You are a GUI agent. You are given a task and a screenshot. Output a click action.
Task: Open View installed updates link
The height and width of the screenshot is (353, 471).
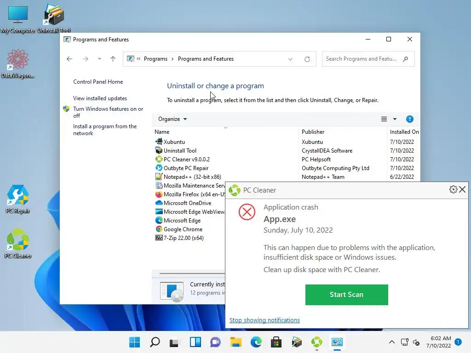100,98
